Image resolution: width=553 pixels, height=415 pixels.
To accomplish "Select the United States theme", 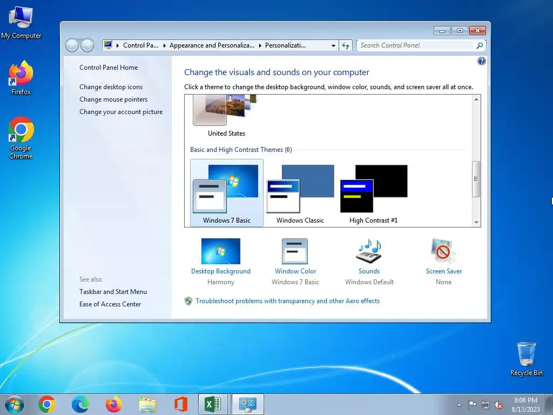I will (x=226, y=116).
